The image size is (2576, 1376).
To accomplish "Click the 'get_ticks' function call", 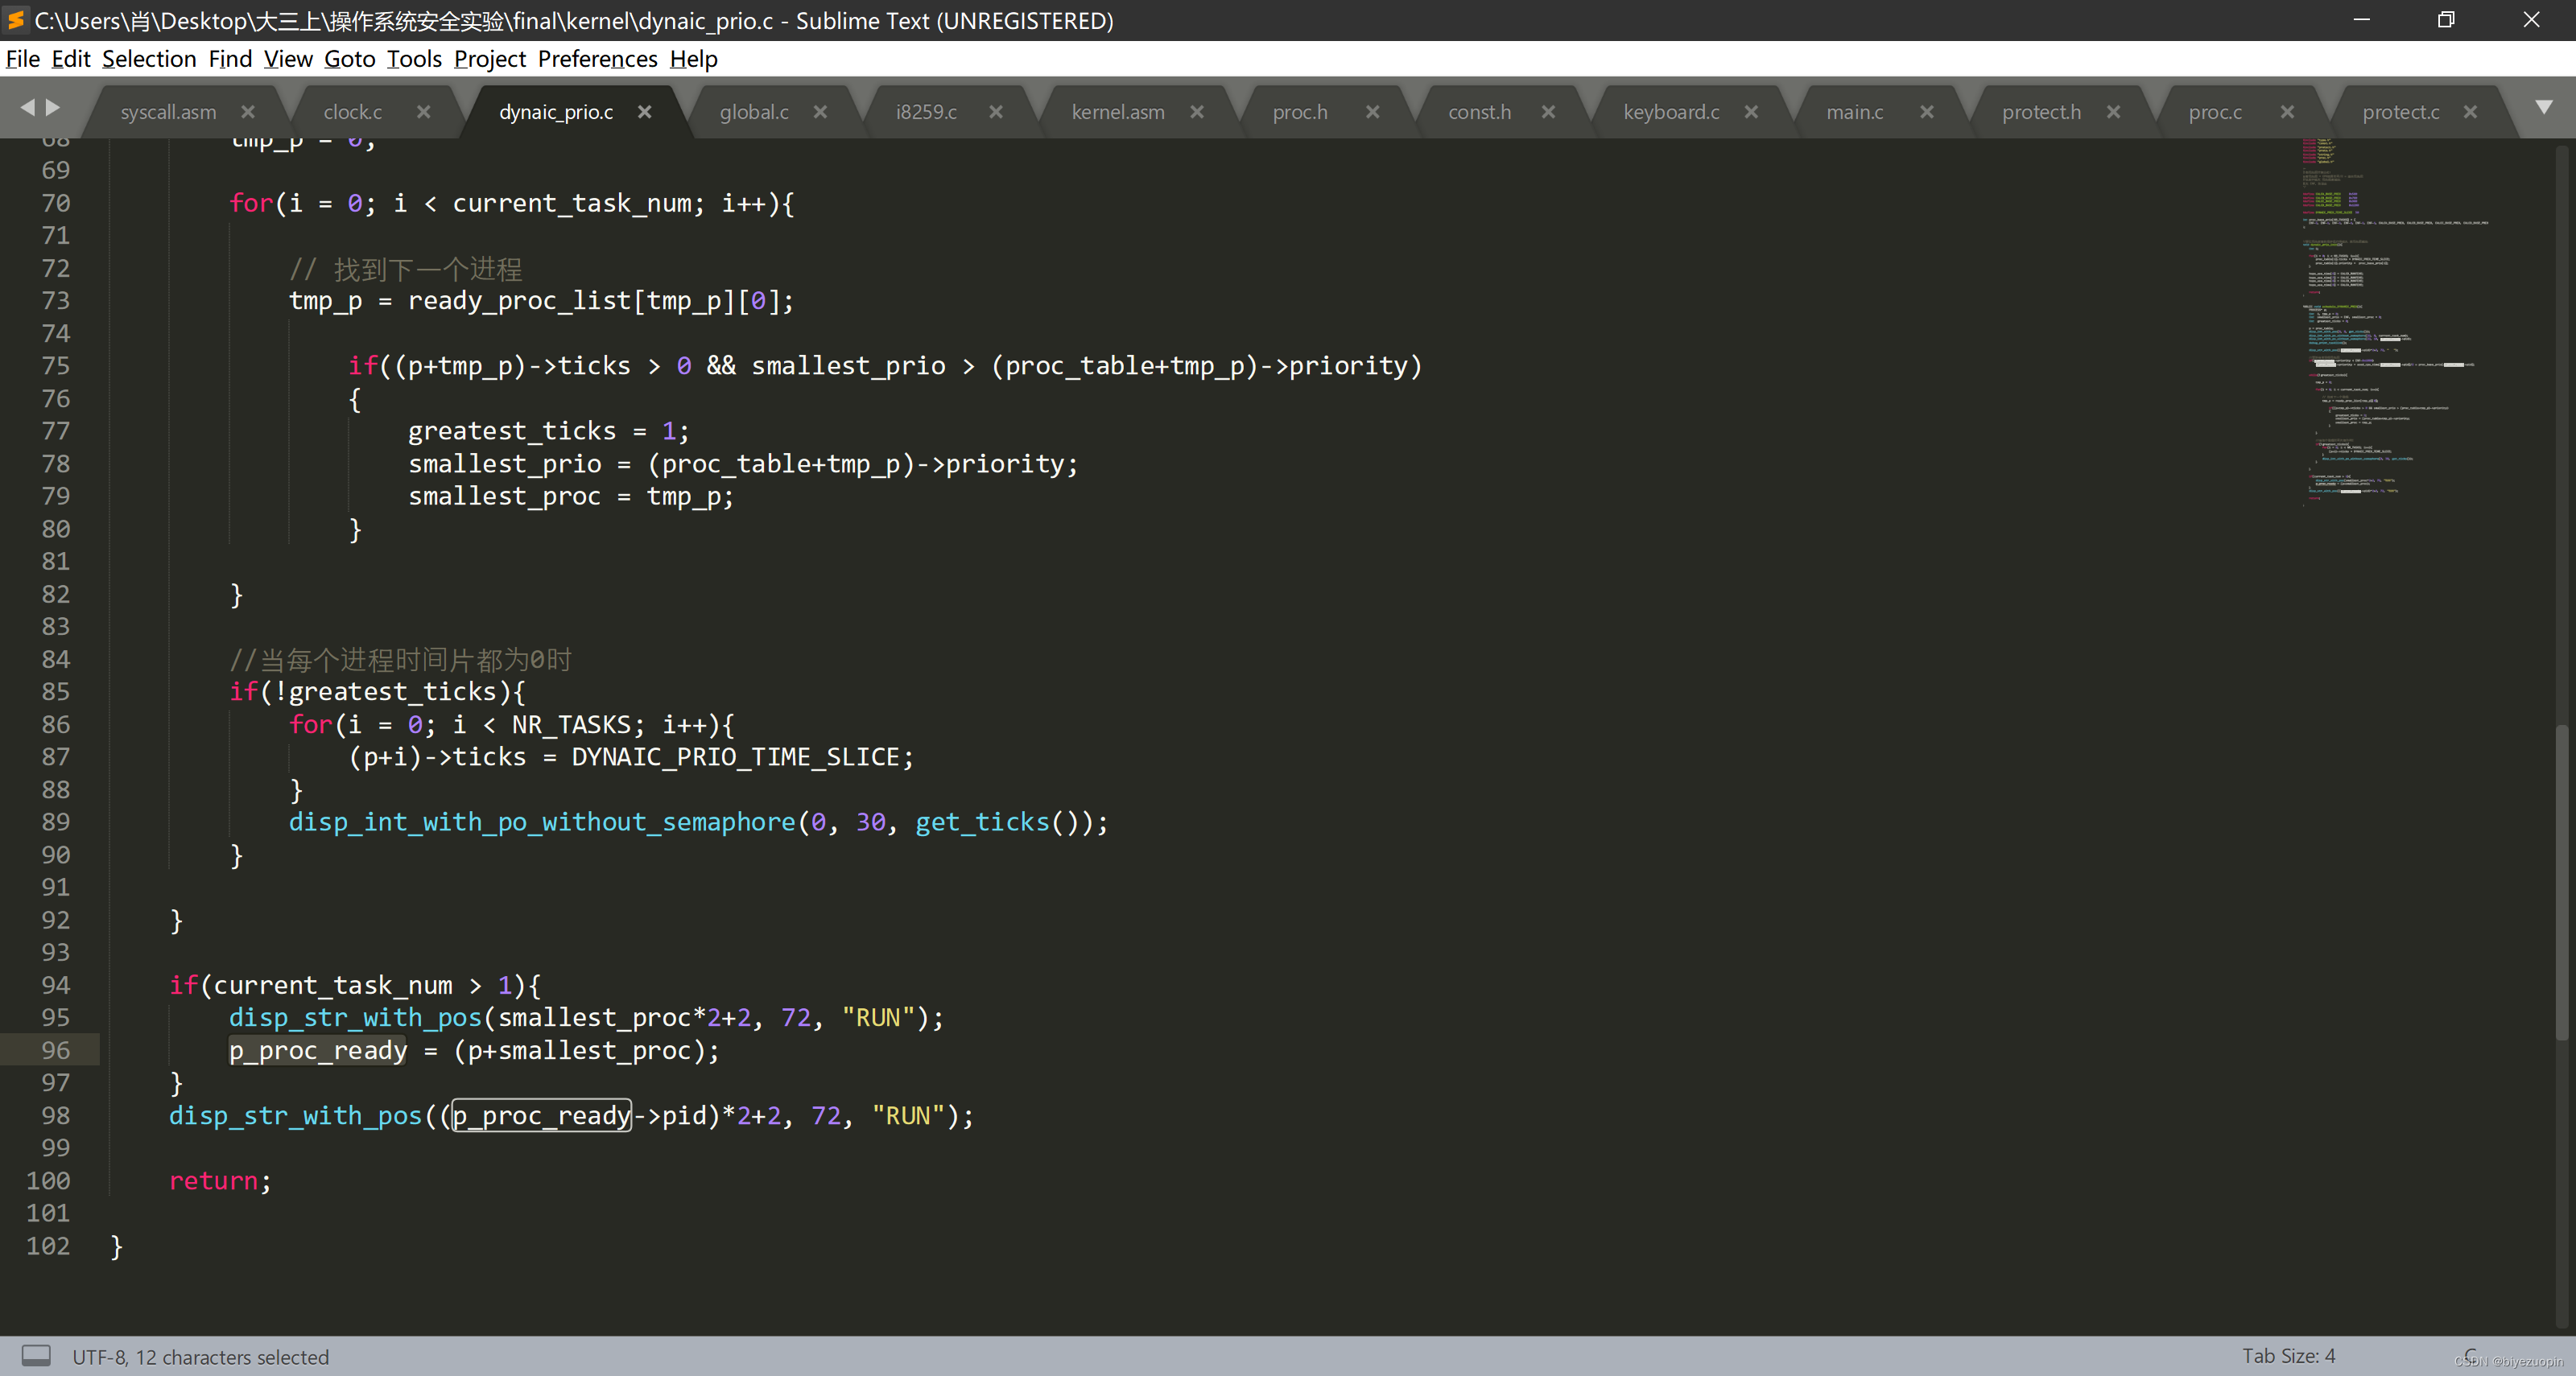I will coord(982,822).
